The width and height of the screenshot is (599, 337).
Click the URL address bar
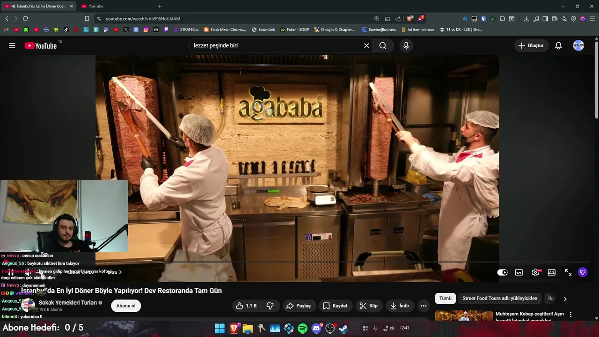pos(234,19)
